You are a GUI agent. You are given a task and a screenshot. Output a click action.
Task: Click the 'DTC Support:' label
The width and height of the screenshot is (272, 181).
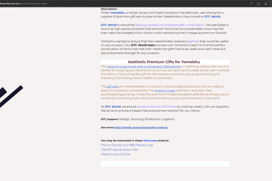coord(110,119)
